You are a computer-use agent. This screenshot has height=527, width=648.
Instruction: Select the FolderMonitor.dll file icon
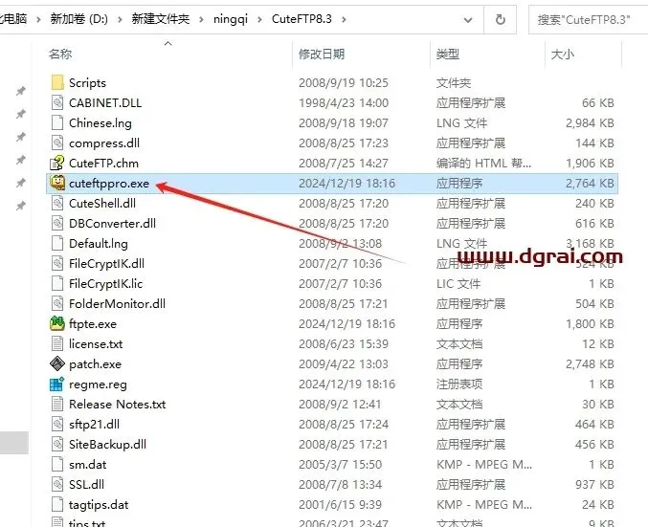[x=57, y=303]
